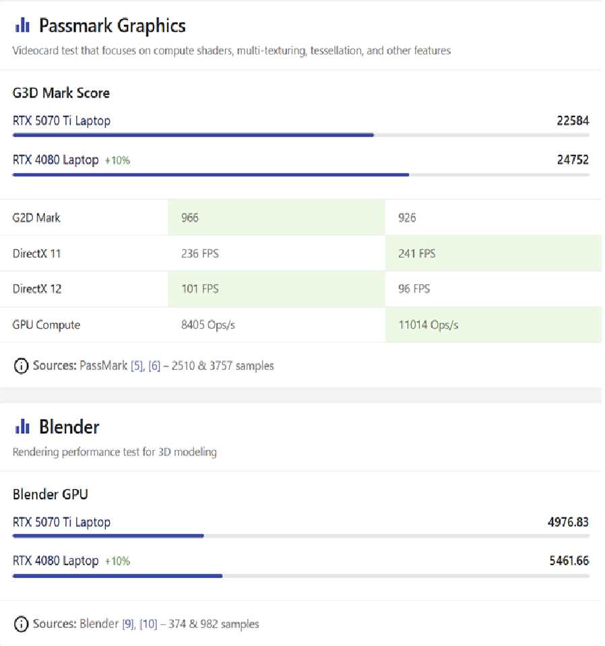Click the 374 & 982 samples text
This screenshot has width=605, height=646.
(x=214, y=624)
